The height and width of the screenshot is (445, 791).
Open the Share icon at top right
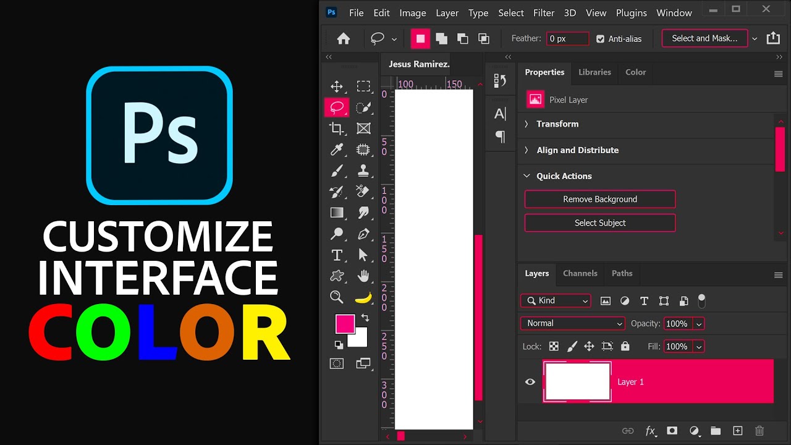(773, 38)
